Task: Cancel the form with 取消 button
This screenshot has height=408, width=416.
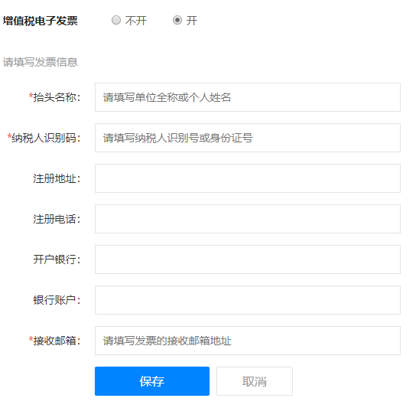Action: [x=255, y=381]
